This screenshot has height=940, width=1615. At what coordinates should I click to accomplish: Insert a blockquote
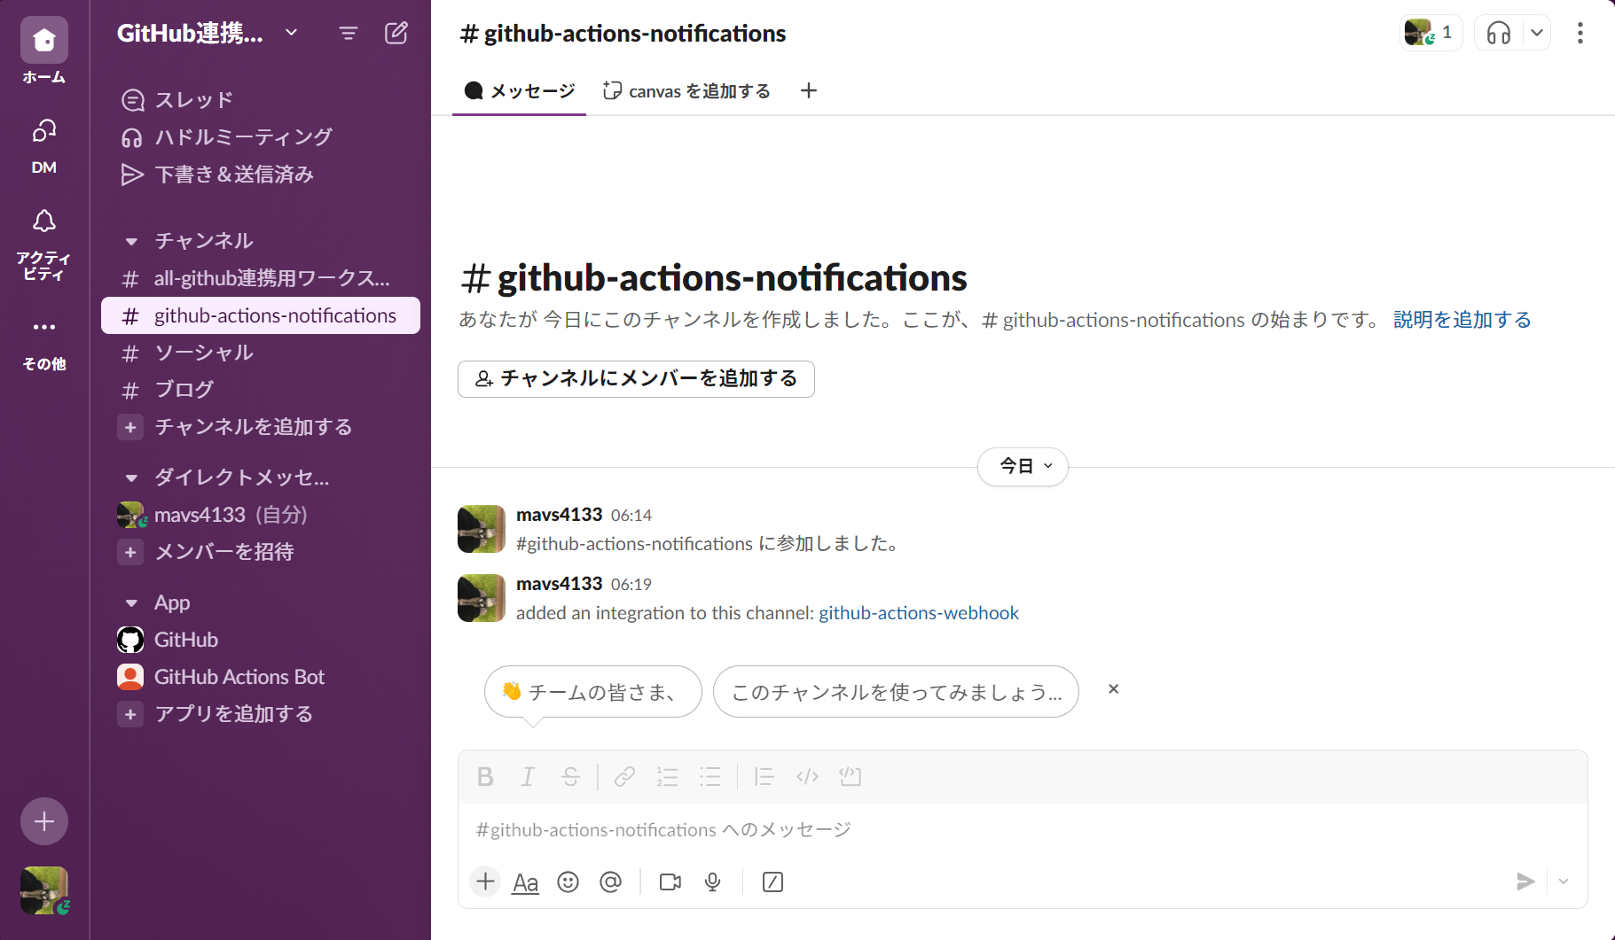[x=764, y=777]
